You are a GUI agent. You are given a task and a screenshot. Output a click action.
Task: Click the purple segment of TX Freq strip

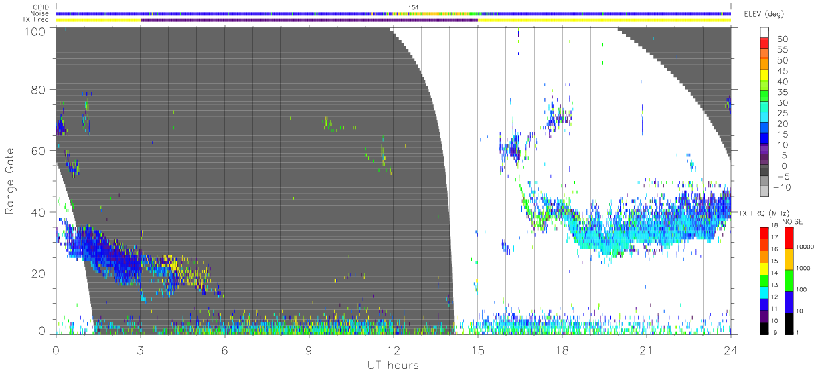[309, 20]
